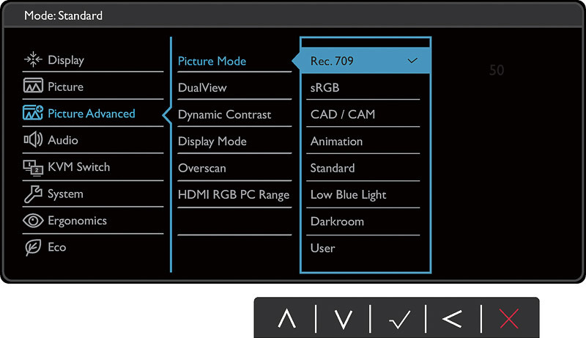Click the KVM Switch monitors icon
Viewport: 586px width, 338px height.
point(33,167)
